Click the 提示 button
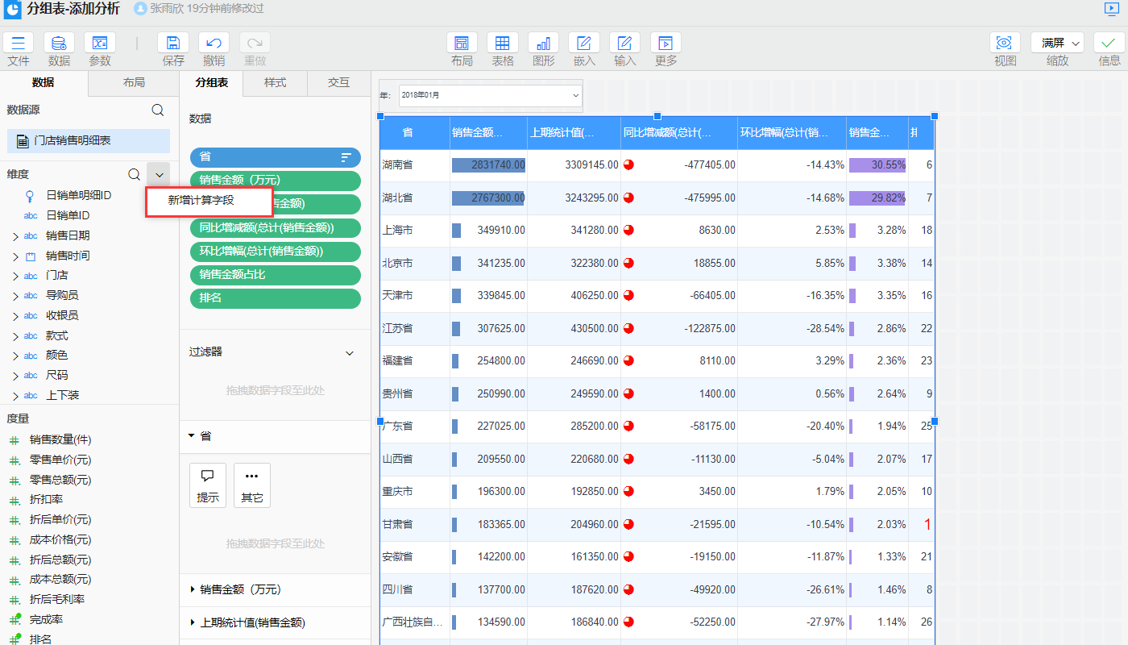This screenshot has height=645, width=1128. click(x=208, y=485)
